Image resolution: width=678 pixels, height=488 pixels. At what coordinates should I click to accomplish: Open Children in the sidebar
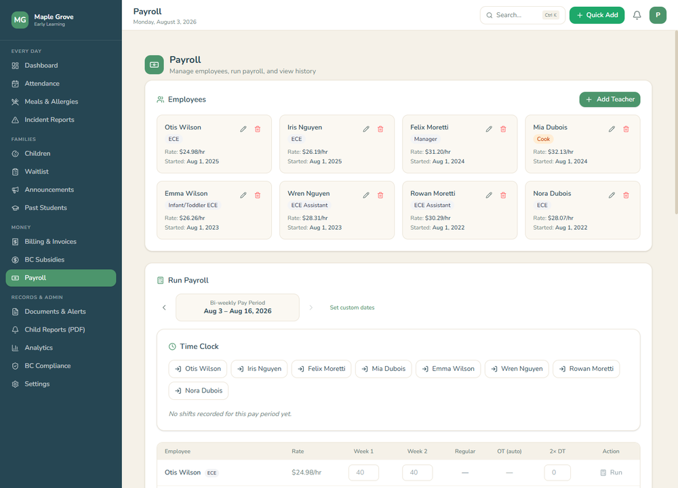pyautogui.click(x=61, y=154)
